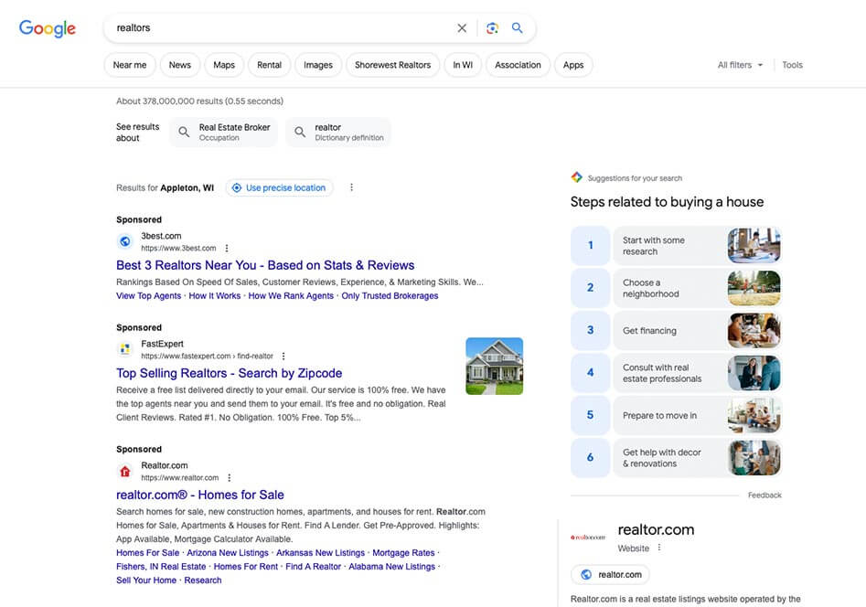Viewport: 866px width, 607px height.
Task: Open Top Selling Realtors - Search by Zipcode link
Action: (230, 373)
